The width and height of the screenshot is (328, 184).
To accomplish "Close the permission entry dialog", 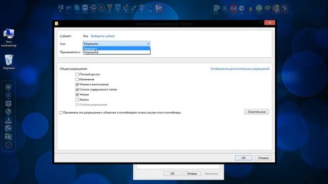I will point(270,22).
